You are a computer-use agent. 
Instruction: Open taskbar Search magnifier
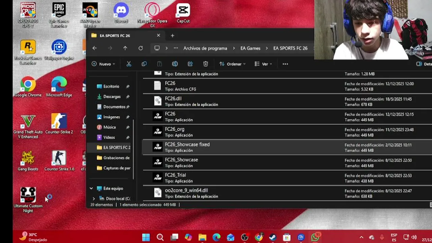click(160, 238)
